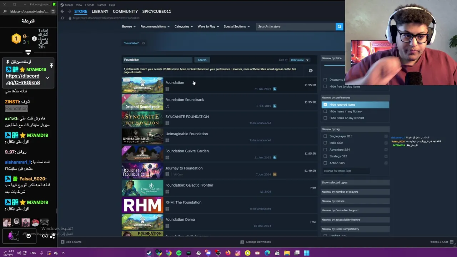Exclude the Singleplayer tag via minus icon

[x=386, y=136]
